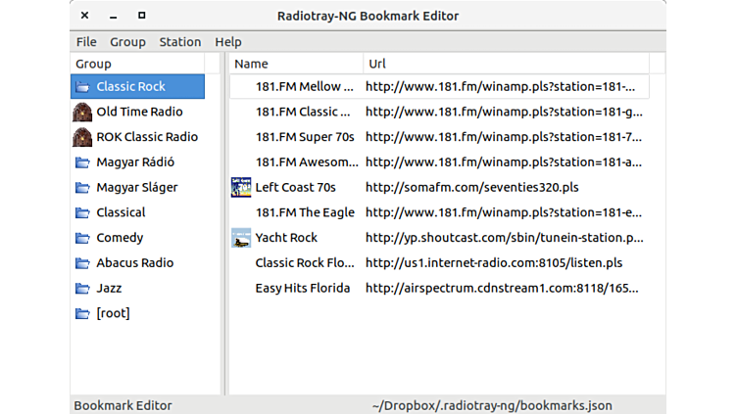Open the Group menu
The height and width of the screenshot is (414, 737).
127,42
